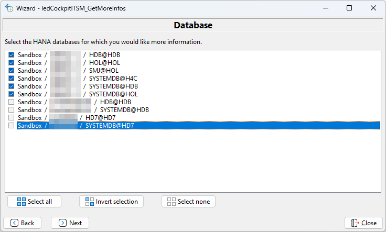Click the Next arrow icon
Screen dimensions: 386x232
point(62,223)
